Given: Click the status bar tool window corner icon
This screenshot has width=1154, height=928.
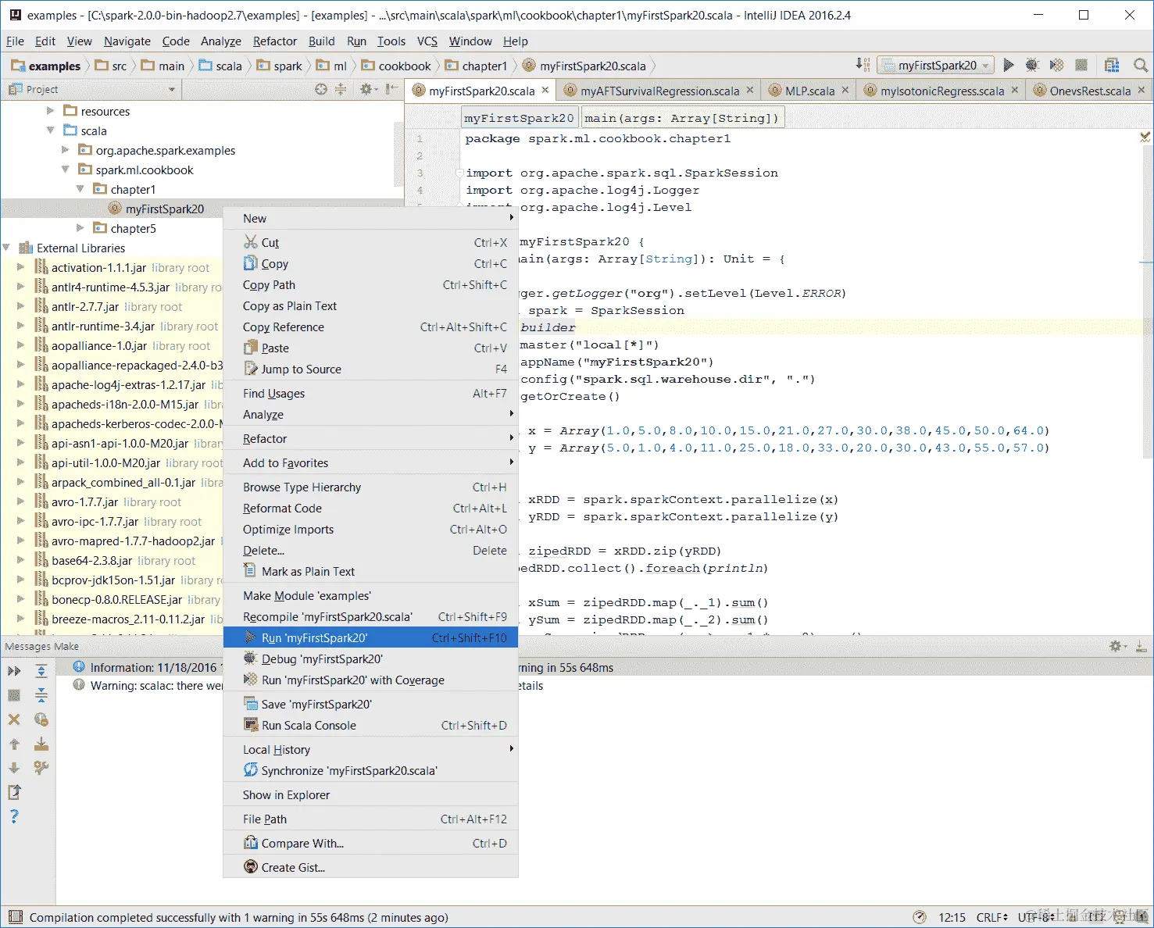Looking at the screenshot, I should tap(14, 917).
